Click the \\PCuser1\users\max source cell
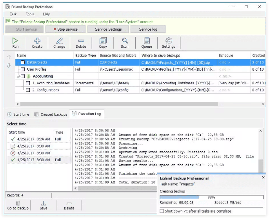Screen dimensions: 269x218 point(119,69)
